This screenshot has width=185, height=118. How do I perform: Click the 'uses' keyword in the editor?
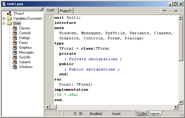tap(59, 28)
